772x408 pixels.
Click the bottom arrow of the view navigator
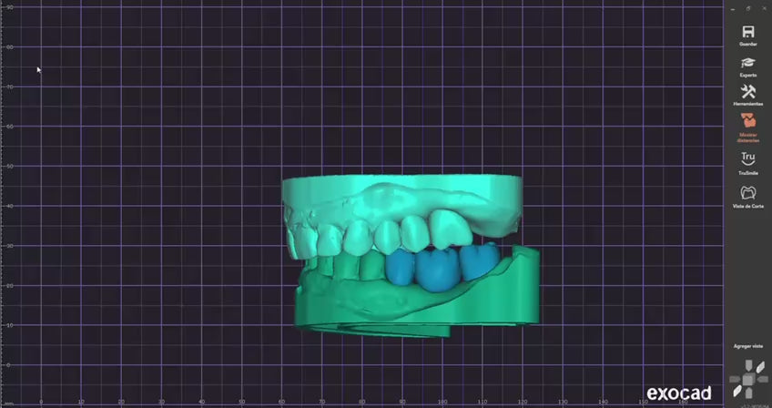pyautogui.click(x=747, y=394)
